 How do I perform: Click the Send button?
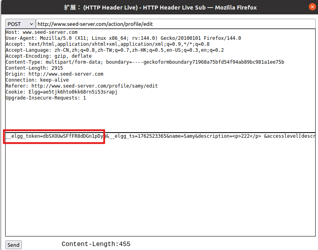[14, 245]
